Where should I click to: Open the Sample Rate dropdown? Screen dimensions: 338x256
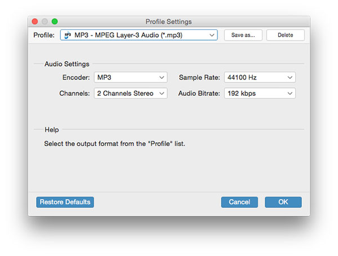[x=260, y=77]
